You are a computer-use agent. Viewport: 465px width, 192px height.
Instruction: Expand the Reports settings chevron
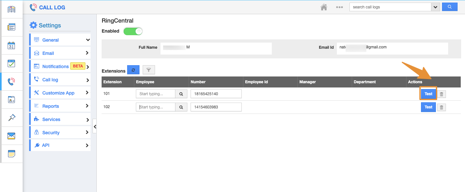point(87,106)
